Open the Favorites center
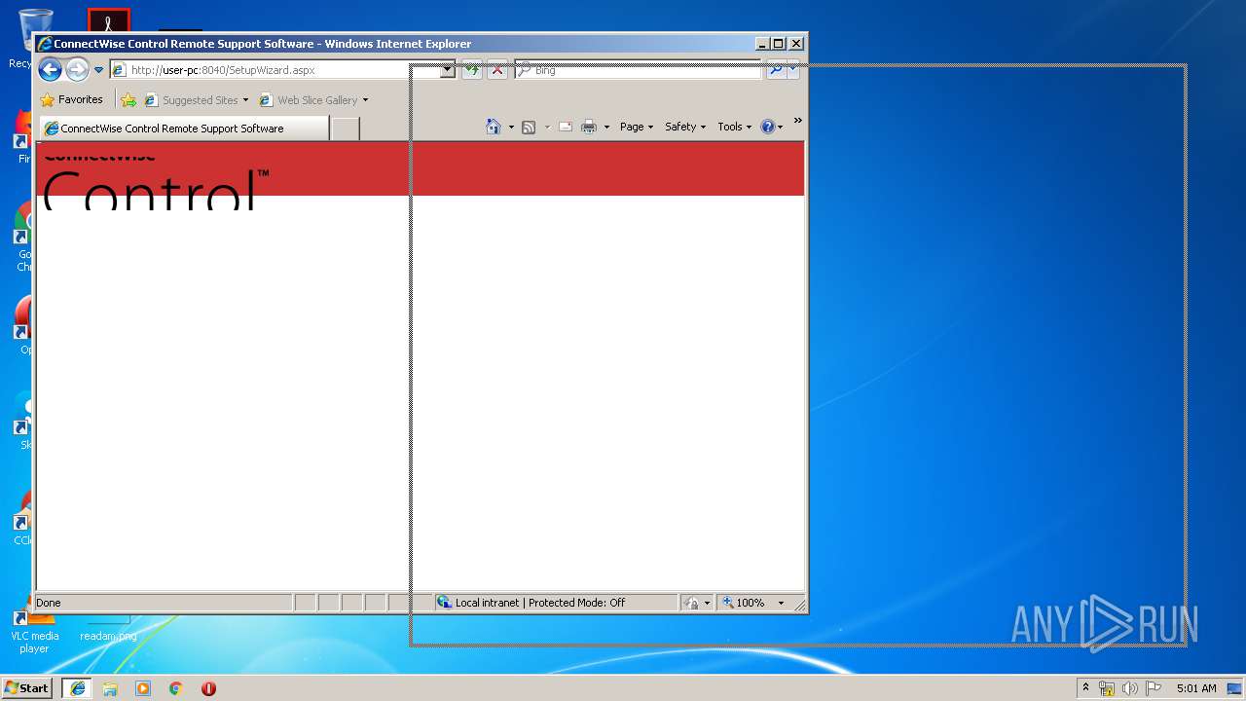1246x701 pixels. pos(71,99)
